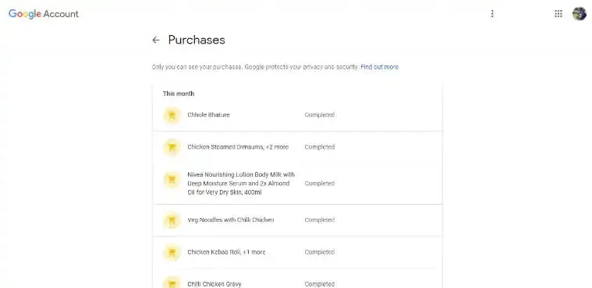Screen dimensions: 592x288
Task: Open the Chicken Steamed Dimsums, +2 more purchase
Action: click(297, 147)
